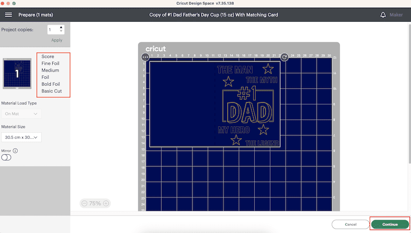
Task: Click THE MYTH text on the mat
Action: click(262, 80)
